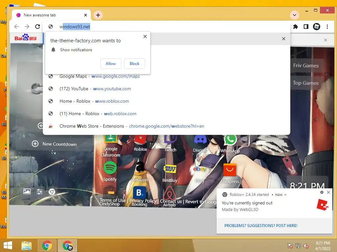This screenshot has width=337, height=252.
Task: Open the Privacy Policy link
Action: 143,201
